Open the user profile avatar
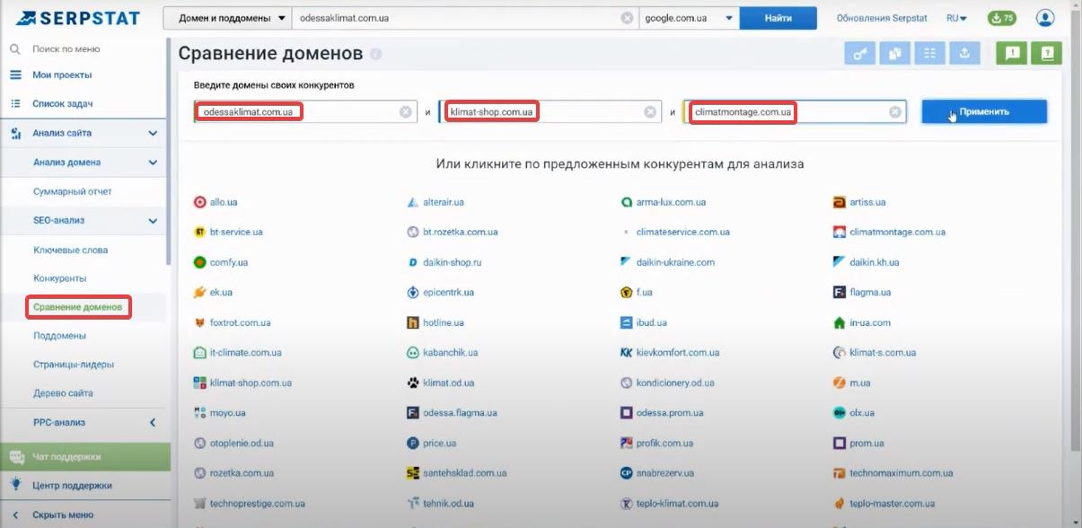 coord(1044,18)
